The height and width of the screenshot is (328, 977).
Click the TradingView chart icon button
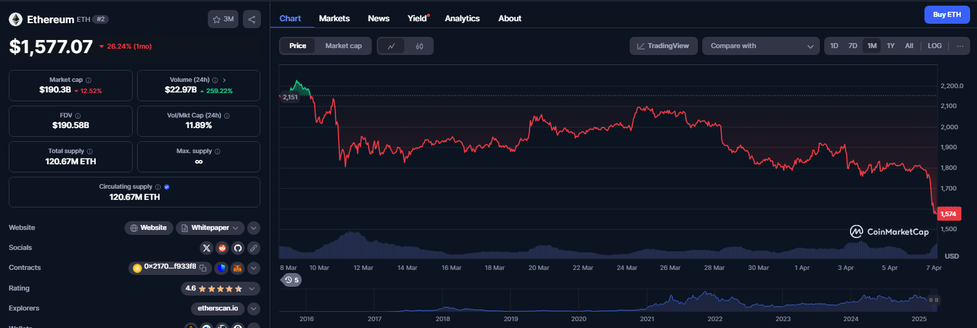click(663, 46)
